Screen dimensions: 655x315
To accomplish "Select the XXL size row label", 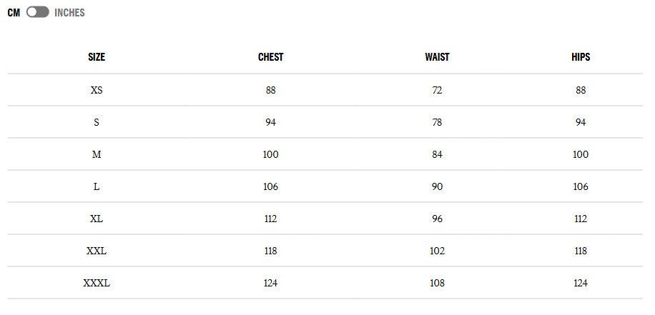I will point(97,251).
